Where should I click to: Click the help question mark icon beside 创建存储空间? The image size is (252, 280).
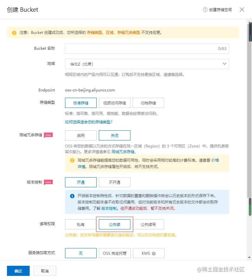pos(205,9)
